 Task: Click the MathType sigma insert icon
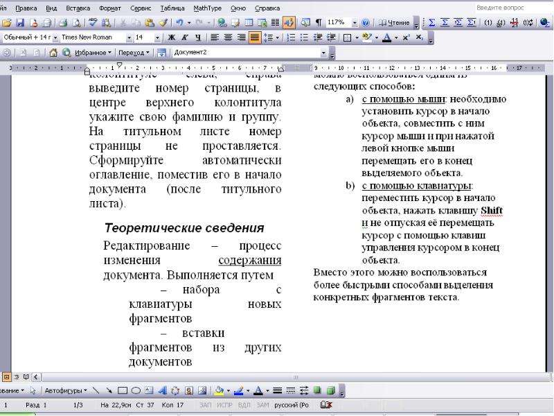click(431, 23)
